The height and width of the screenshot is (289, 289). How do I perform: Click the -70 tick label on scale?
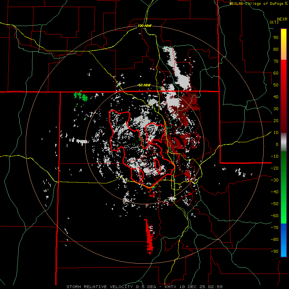[x=275, y=227]
